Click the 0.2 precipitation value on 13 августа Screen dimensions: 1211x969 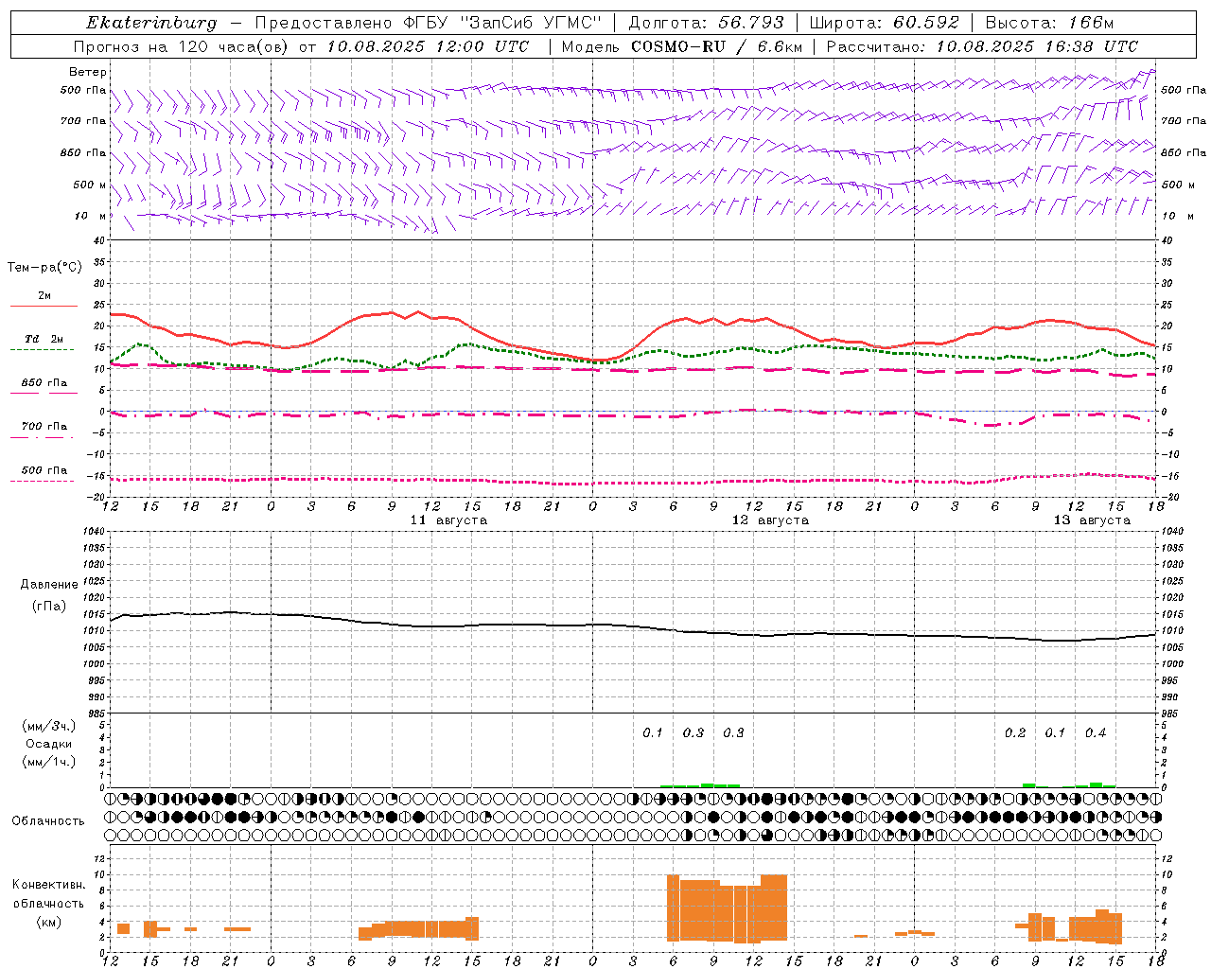click(1015, 732)
